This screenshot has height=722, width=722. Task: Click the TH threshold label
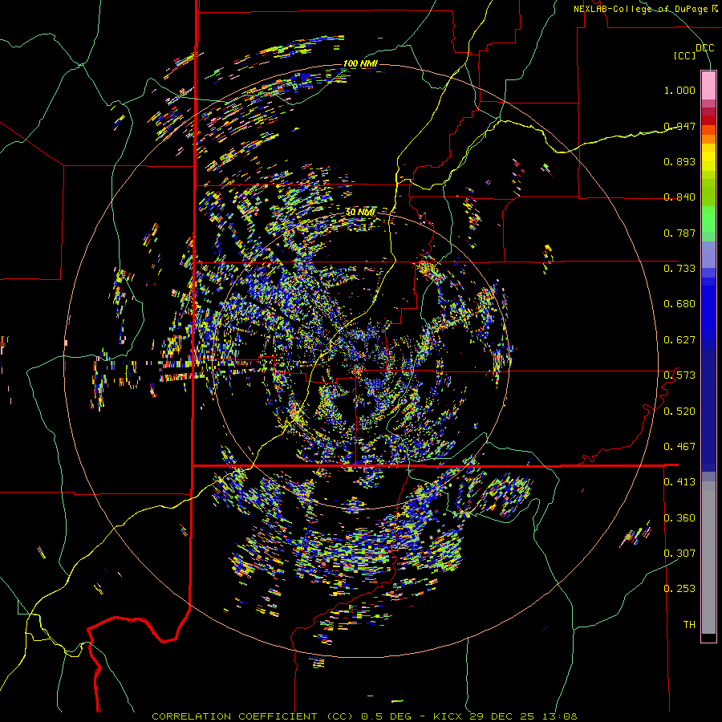coord(689,625)
